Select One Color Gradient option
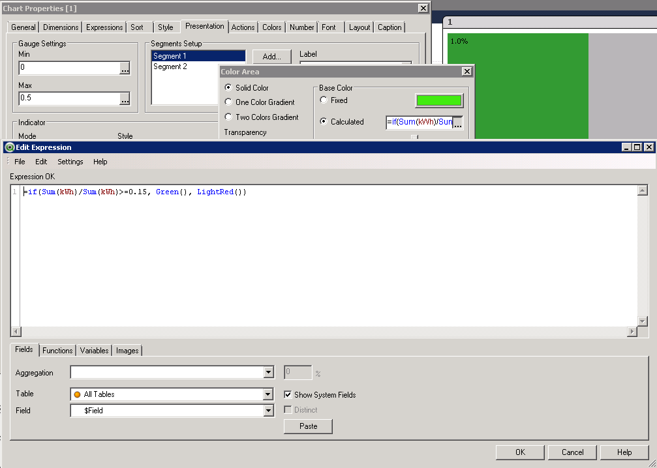The image size is (657, 468). [x=228, y=102]
